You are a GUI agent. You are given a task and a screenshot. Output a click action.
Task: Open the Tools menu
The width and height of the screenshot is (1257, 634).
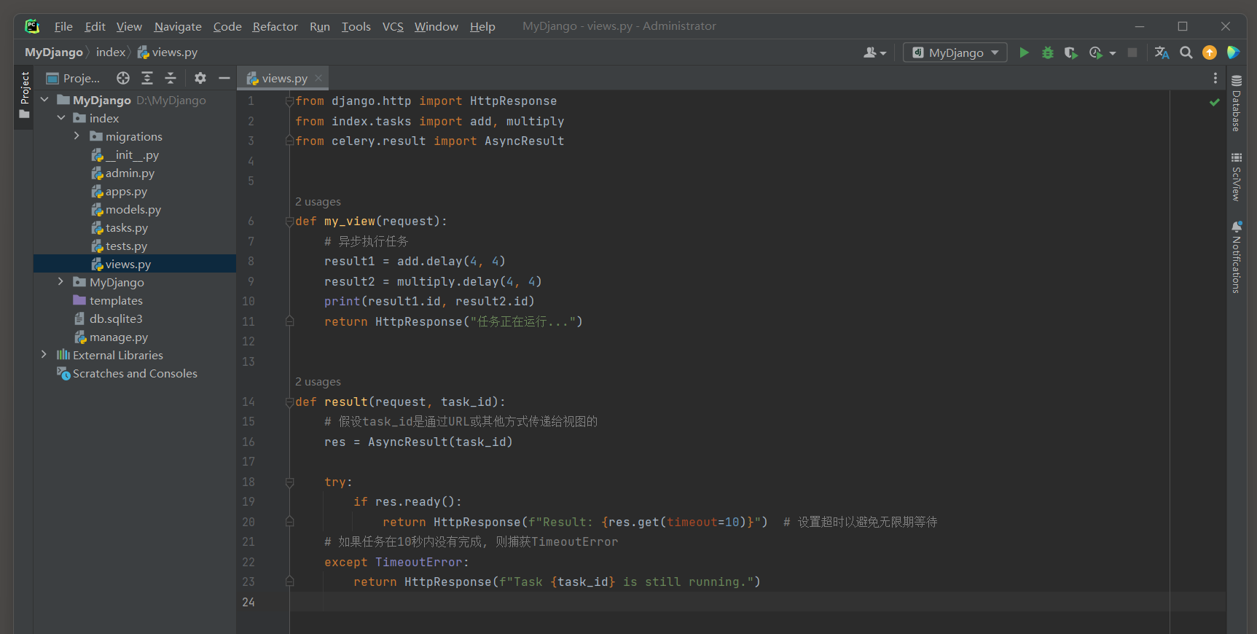(x=356, y=26)
